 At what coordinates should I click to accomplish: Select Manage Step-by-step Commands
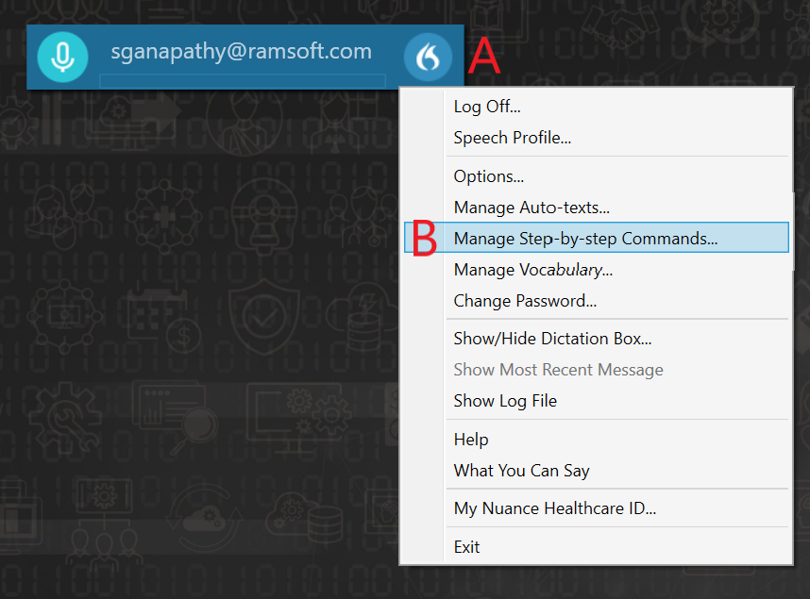(x=585, y=239)
